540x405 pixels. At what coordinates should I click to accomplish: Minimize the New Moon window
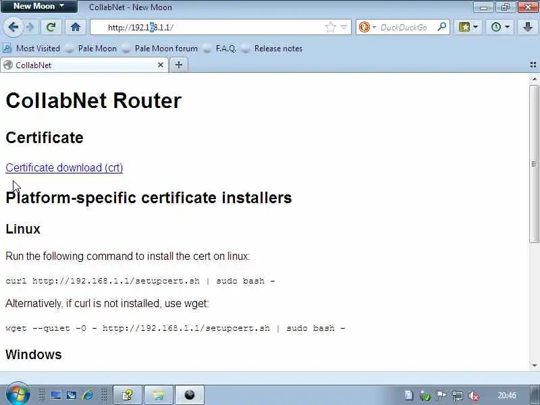pyautogui.click(x=483, y=7)
